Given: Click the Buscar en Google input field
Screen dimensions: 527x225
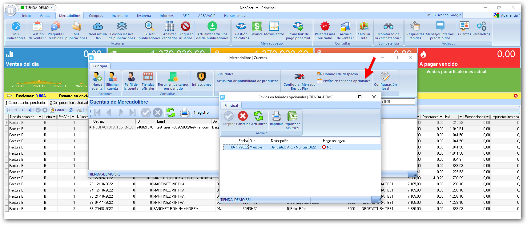Looking at the screenshot, I should pyautogui.click(x=477, y=15).
